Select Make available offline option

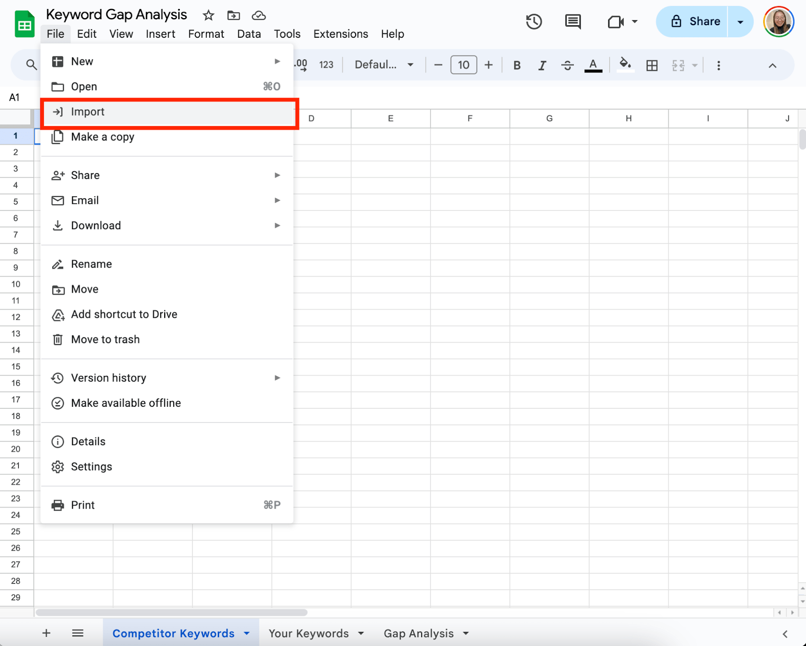125,403
